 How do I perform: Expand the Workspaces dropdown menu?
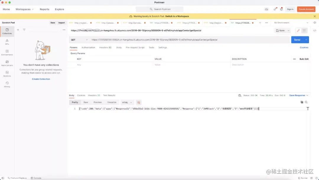tap(25, 9)
